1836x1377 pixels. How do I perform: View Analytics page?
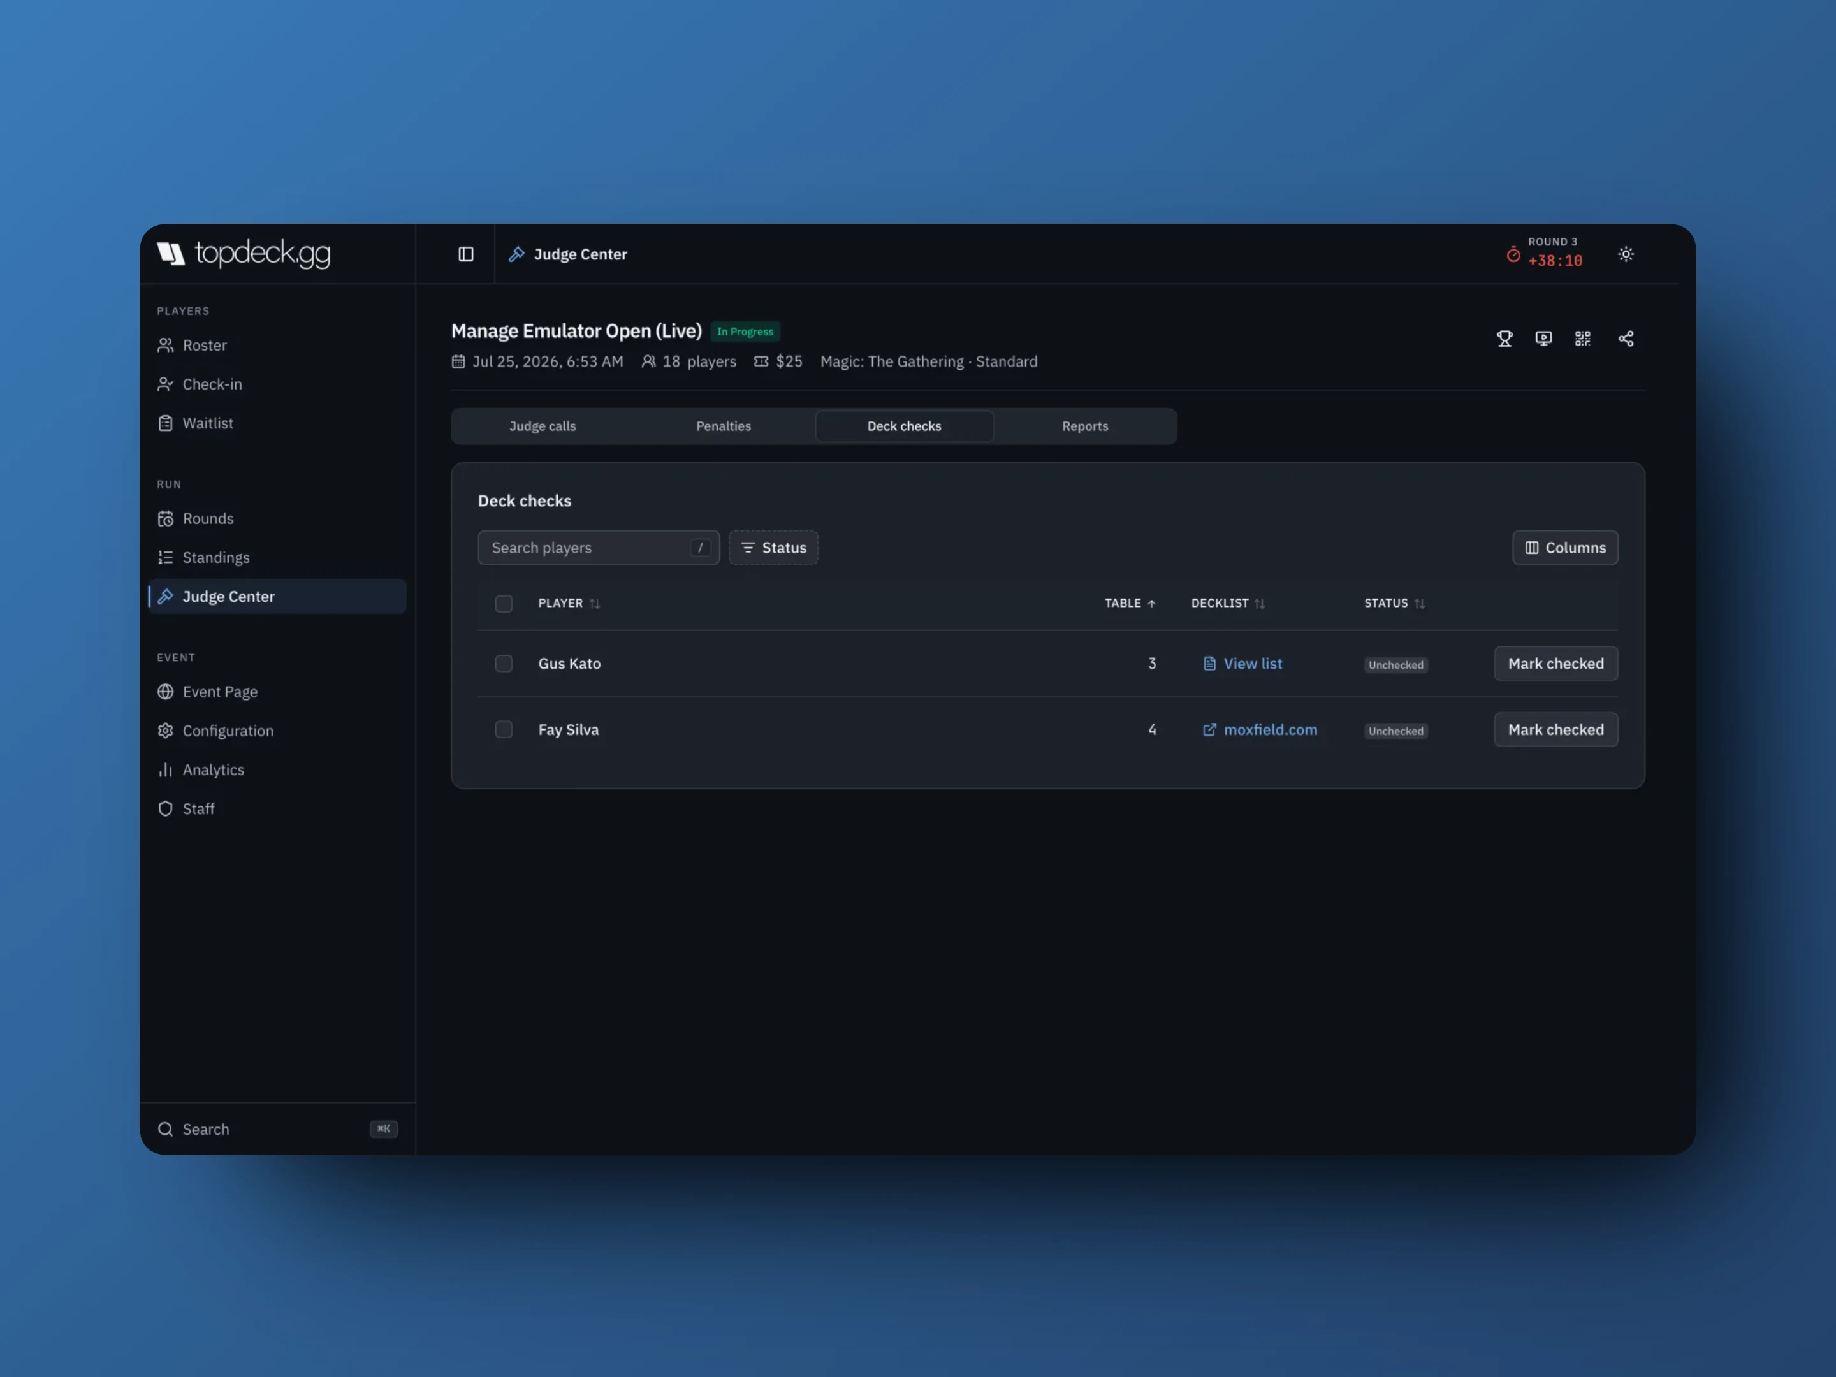tap(277, 770)
